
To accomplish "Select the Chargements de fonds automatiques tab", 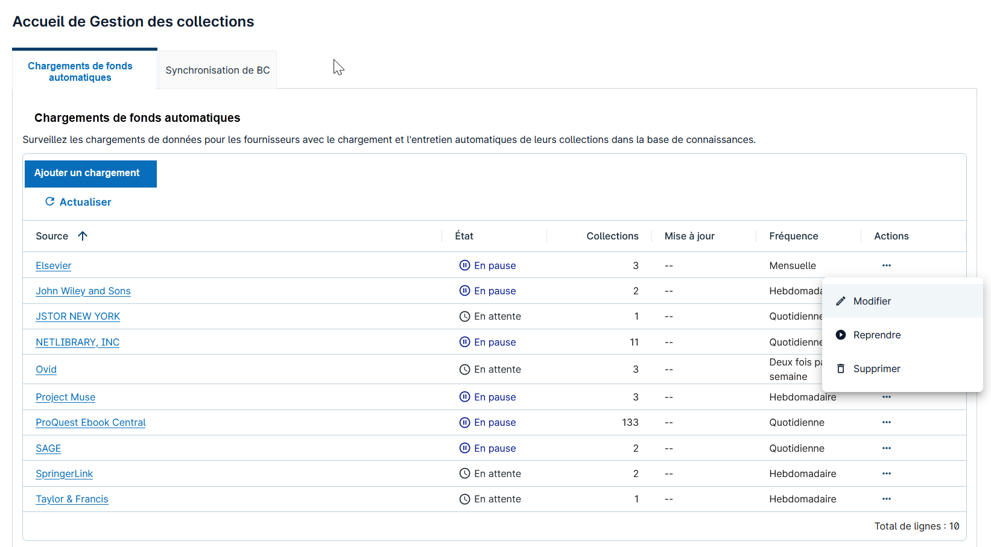I will tap(80, 71).
